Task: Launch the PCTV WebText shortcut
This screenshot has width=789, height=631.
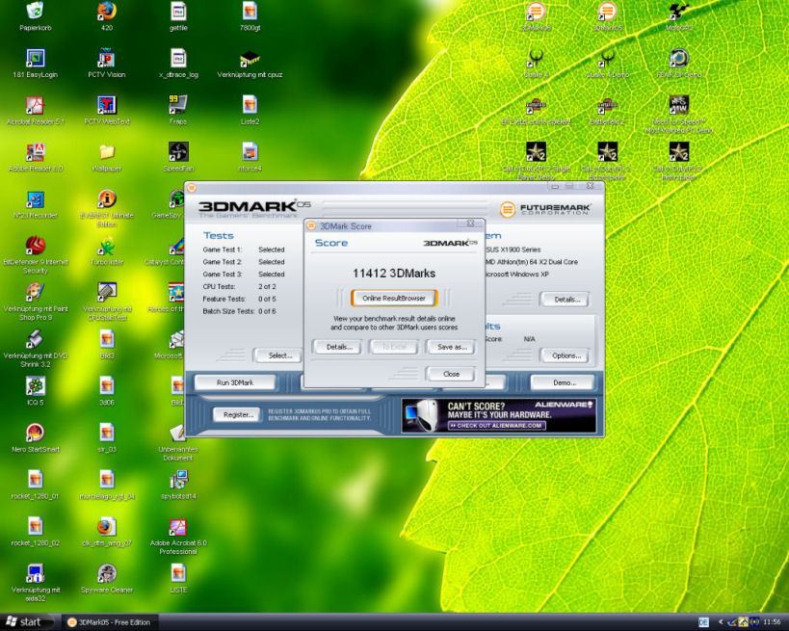Action: pos(107,105)
